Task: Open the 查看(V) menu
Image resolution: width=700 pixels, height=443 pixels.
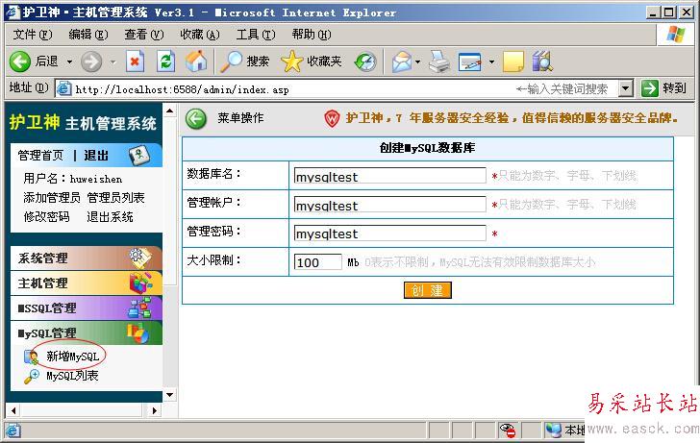Action: (x=144, y=35)
